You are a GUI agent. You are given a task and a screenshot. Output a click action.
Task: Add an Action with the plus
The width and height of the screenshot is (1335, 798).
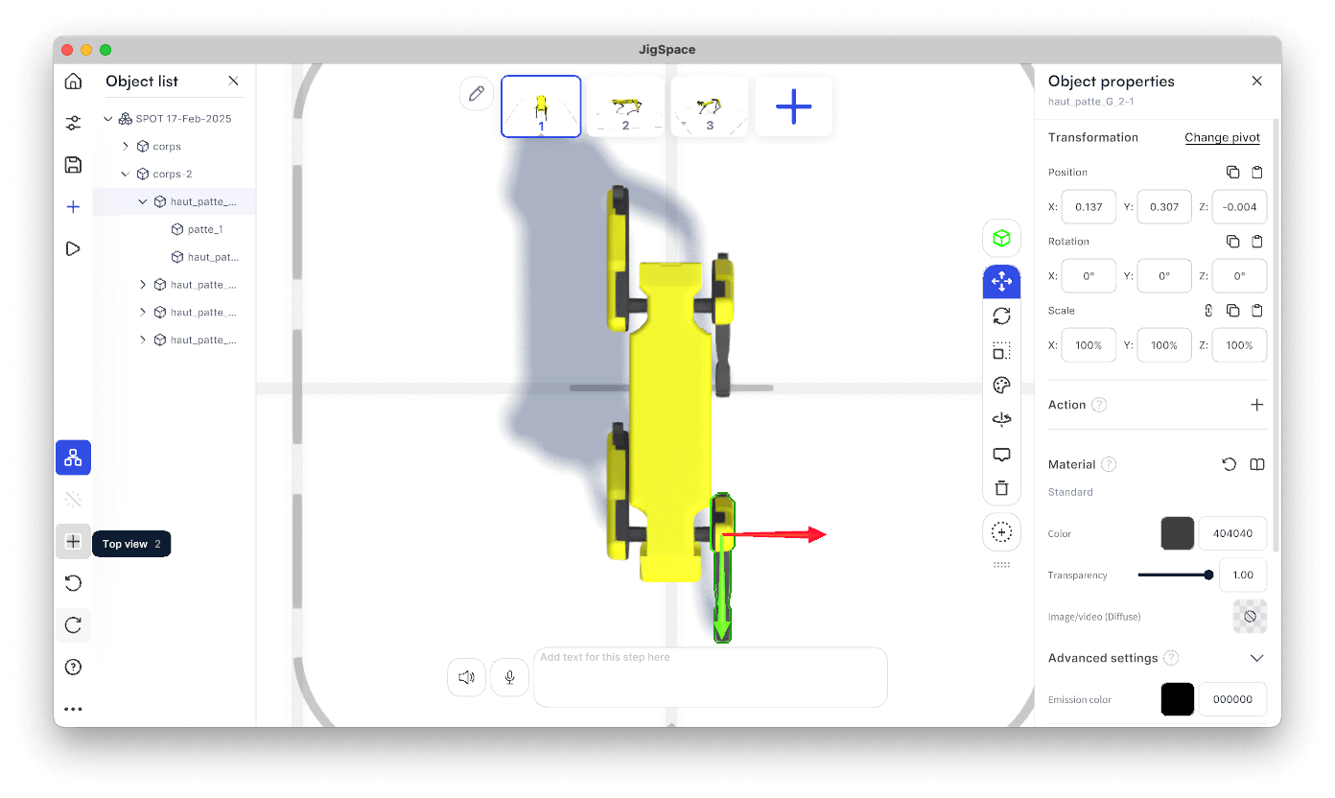tap(1257, 405)
